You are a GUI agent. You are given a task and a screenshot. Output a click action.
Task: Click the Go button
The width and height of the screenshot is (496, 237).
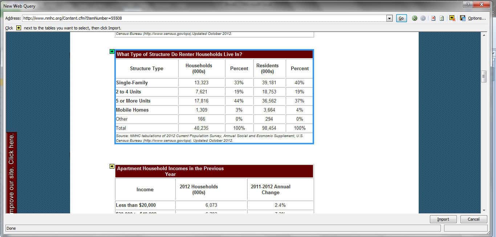[x=401, y=18]
